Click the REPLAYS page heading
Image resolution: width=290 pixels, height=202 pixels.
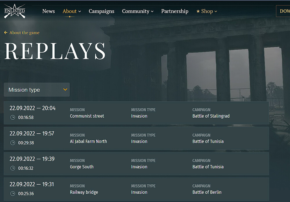[55, 51]
